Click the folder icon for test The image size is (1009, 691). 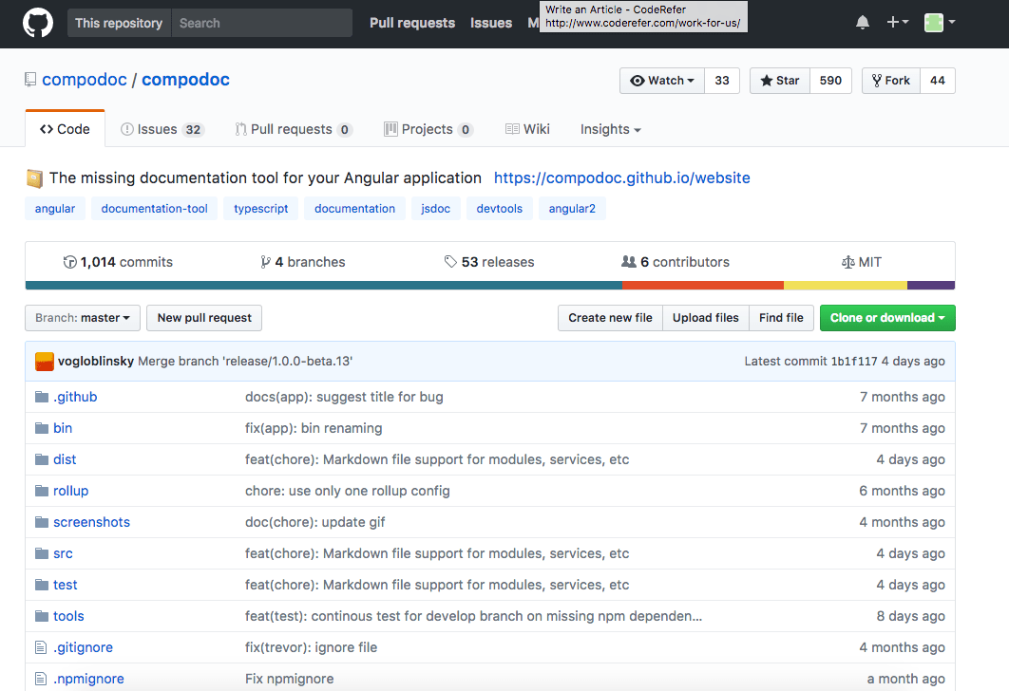point(42,585)
